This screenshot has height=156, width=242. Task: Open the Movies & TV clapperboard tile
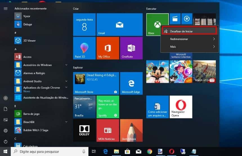point(175,19)
